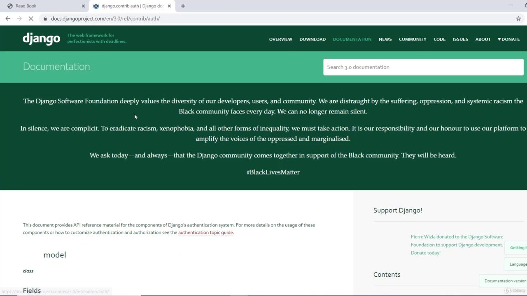527x296 pixels.
Task: Focus the Search 3.0 documentation field
Action: pyautogui.click(x=423, y=67)
